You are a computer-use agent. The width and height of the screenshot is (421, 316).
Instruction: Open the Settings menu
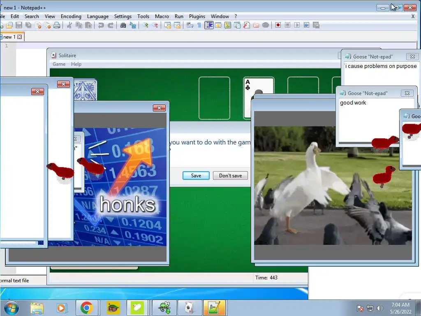(x=123, y=16)
